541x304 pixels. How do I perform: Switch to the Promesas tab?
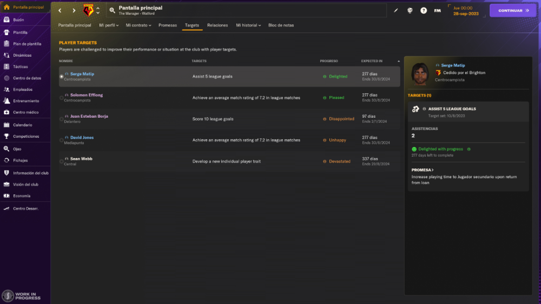(167, 25)
